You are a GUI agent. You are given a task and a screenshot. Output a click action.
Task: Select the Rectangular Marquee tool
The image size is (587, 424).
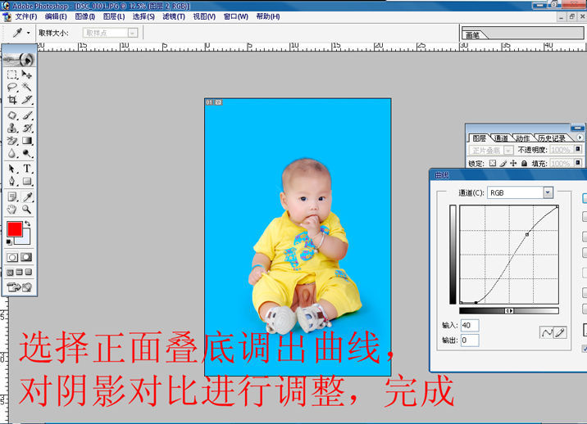[x=12, y=74]
